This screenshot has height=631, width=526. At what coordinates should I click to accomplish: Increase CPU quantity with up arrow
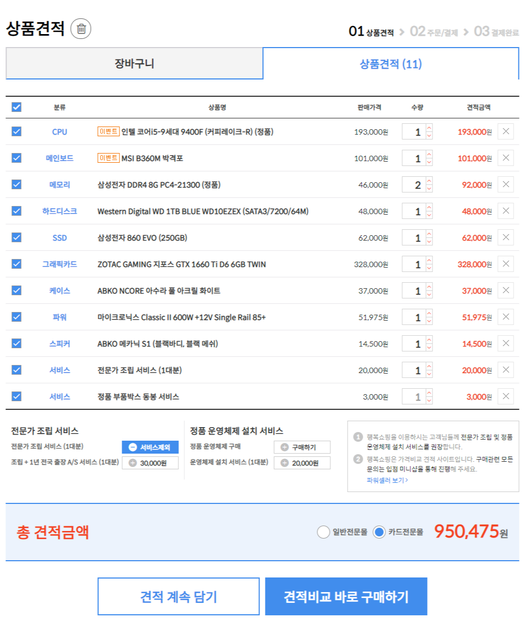429,128
